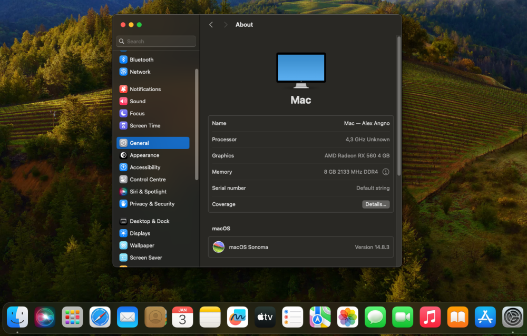527x336 pixels.
Task: Click the sidebar scrollbar
Action: [197, 124]
